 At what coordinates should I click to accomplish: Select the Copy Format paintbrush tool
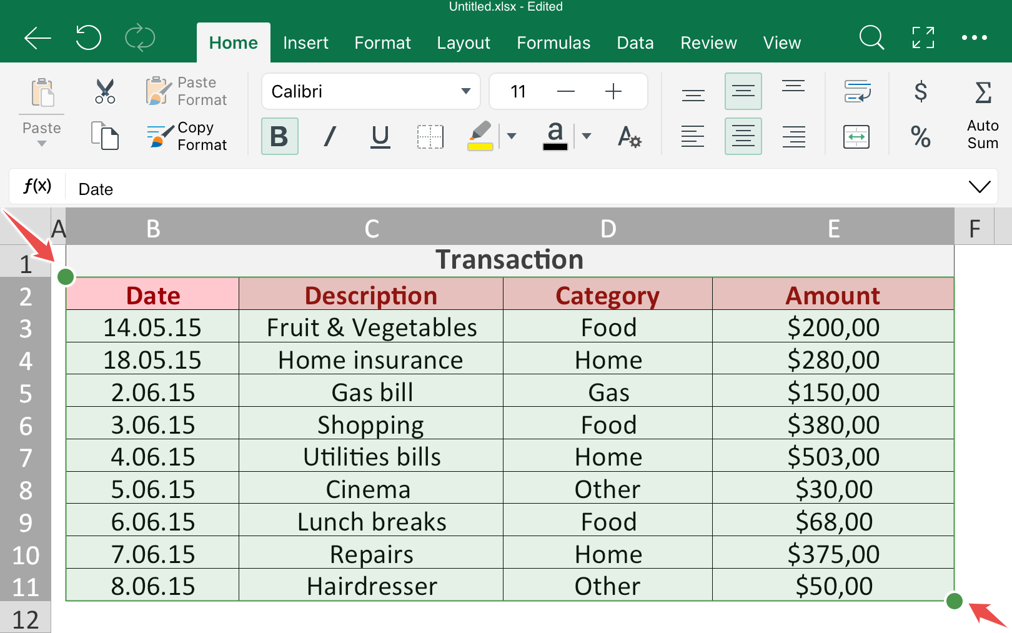[x=187, y=136]
